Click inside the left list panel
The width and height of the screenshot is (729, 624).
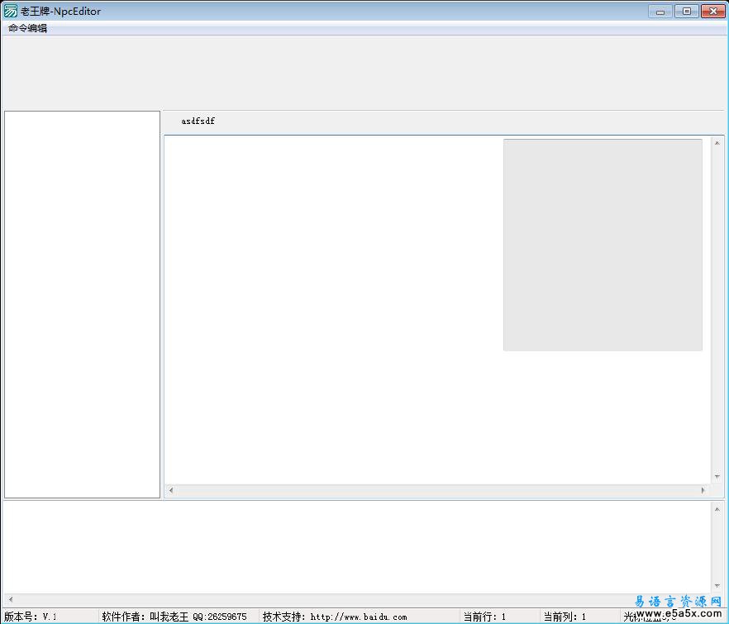click(83, 304)
